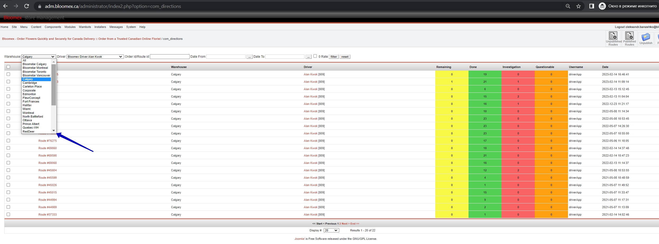Toggle the select-all header checkbox
Screen dimensions: 659x244
pos(8,67)
